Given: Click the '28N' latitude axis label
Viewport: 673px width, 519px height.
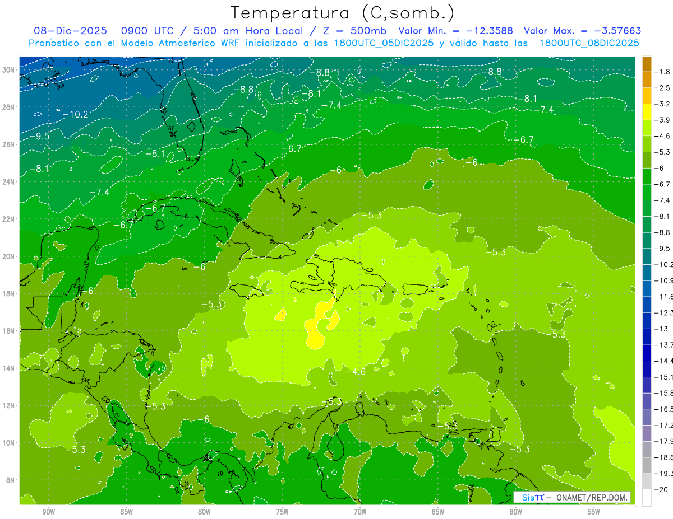Looking at the screenshot, I should (8, 107).
